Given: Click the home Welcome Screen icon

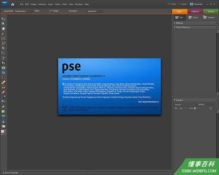Looking at the screenshot, I should 12,4.
